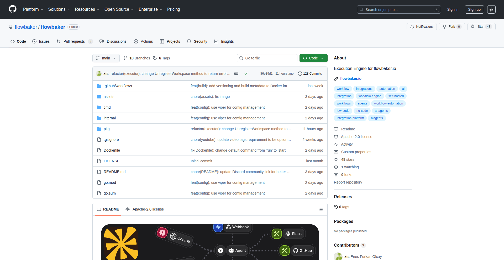The width and height of the screenshot is (504, 260).
Task: Open Report repository link
Action: [348, 182]
